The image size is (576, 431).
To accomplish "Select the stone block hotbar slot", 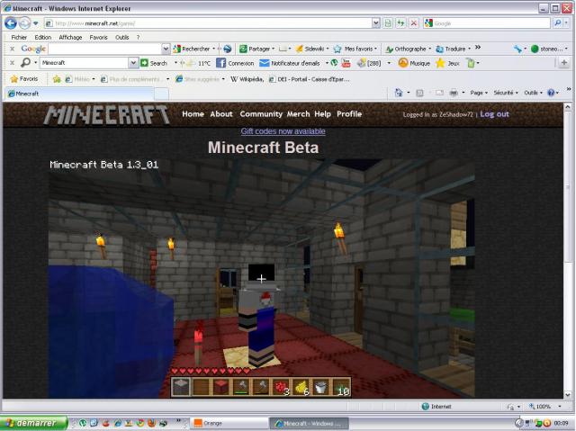I will pyautogui.click(x=181, y=387).
